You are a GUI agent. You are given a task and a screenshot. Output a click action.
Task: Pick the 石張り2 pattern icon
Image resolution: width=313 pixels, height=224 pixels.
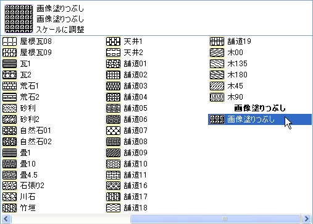[x=9, y=186]
